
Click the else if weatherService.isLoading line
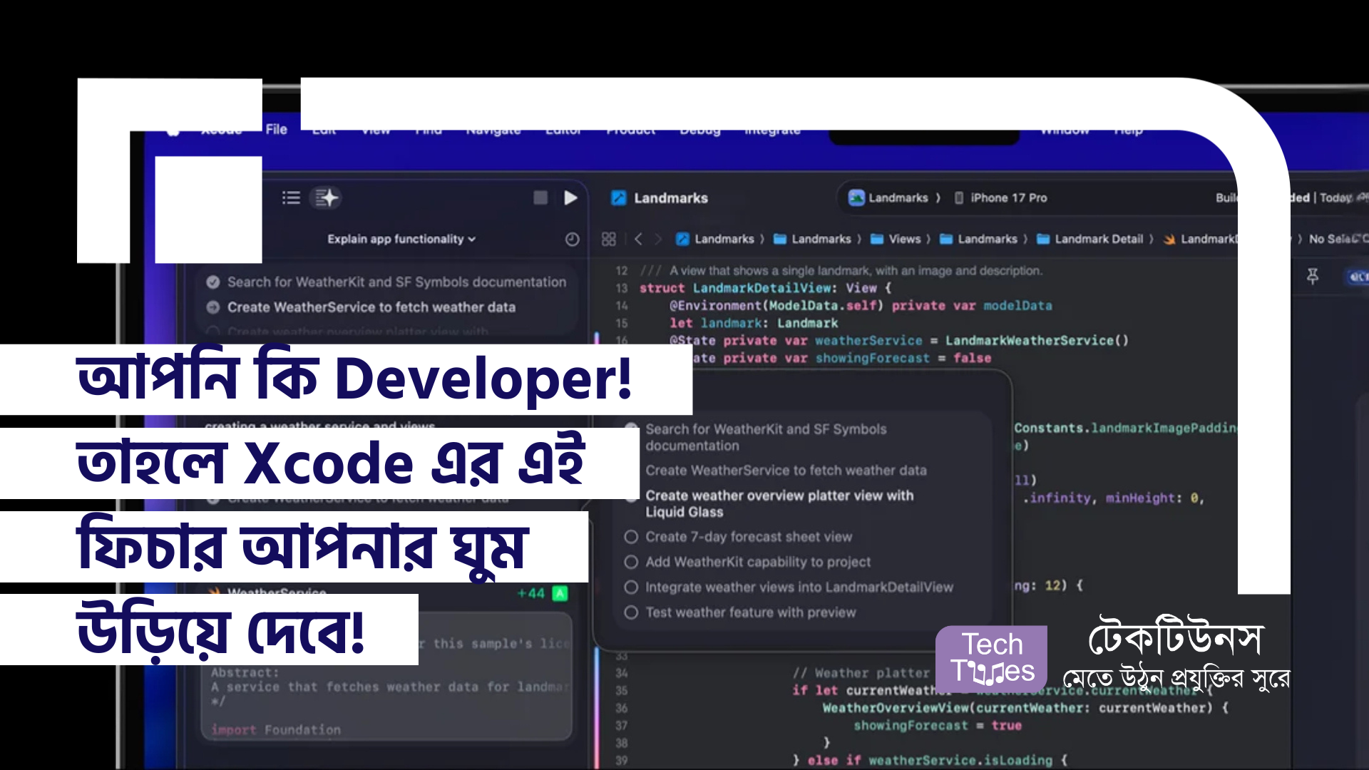tap(930, 760)
